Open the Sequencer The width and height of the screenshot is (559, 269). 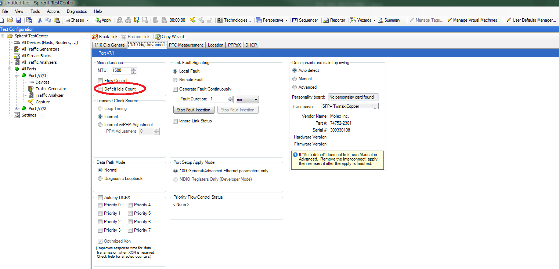click(x=305, y=20)
